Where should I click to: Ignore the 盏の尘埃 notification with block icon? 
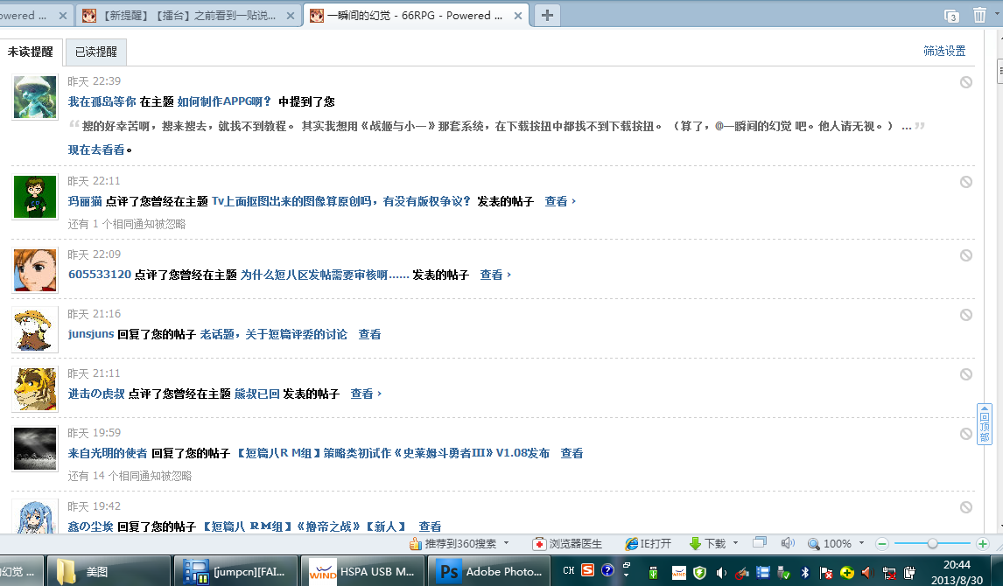click(966, 506)
